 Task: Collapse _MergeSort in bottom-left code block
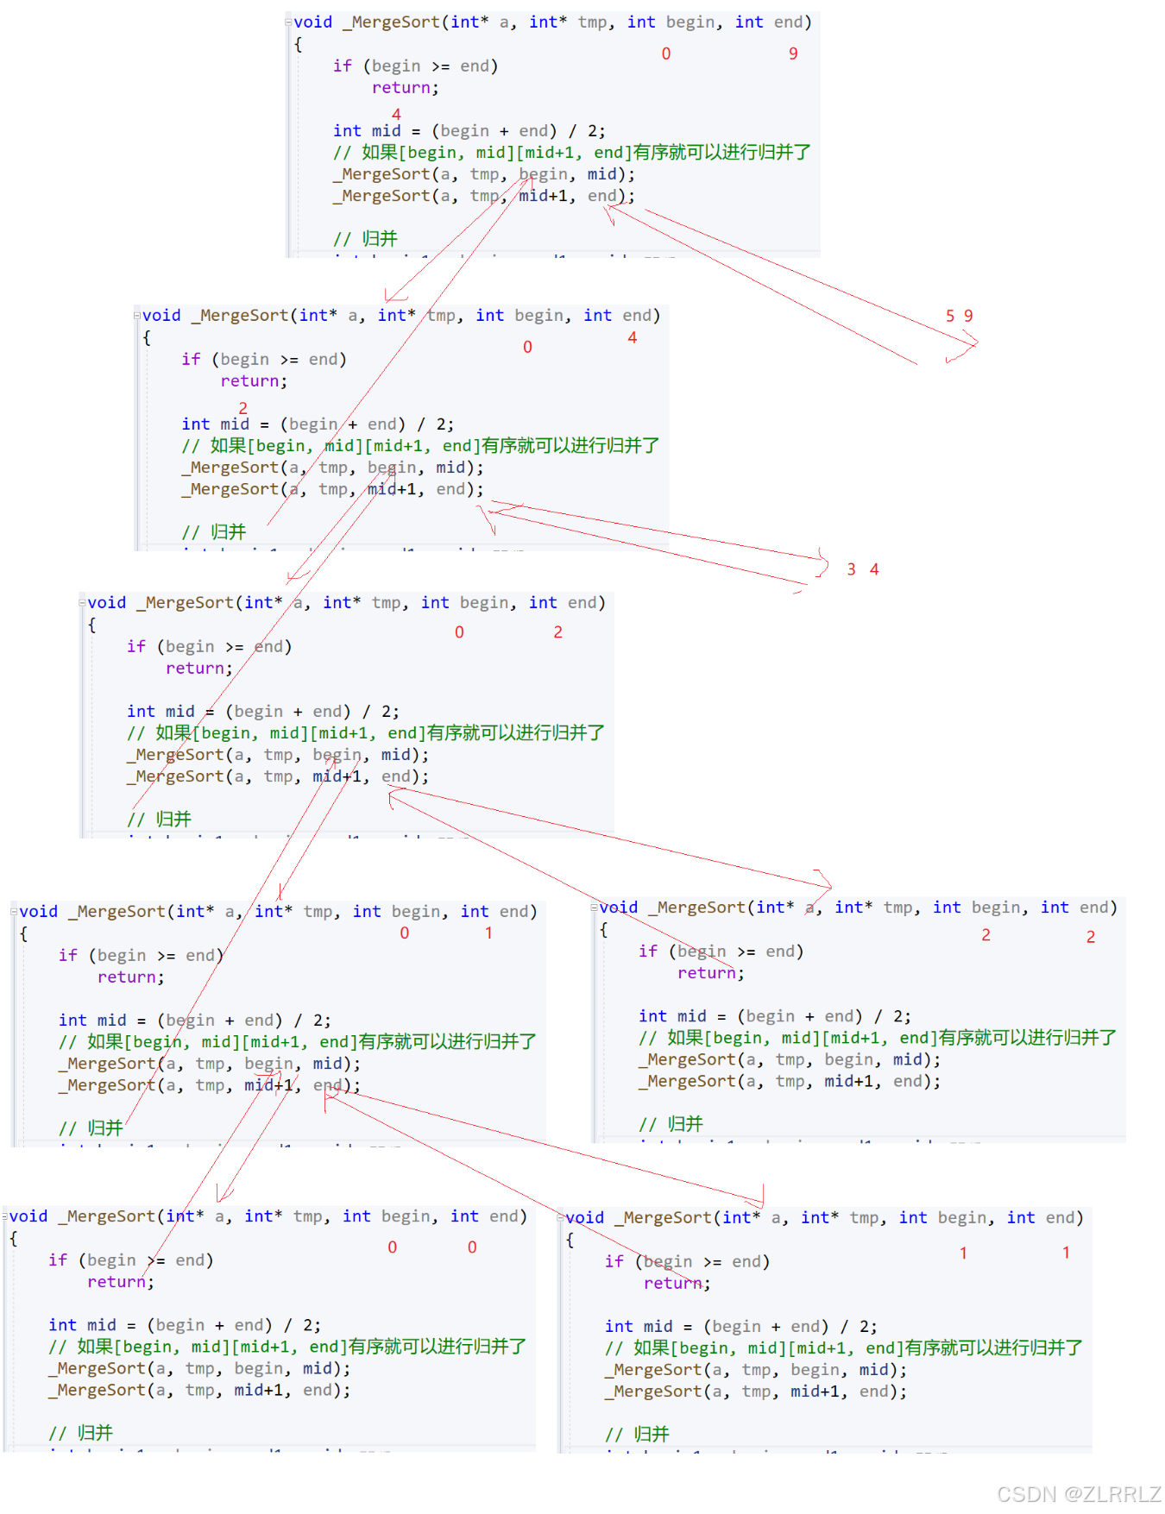4,1216
